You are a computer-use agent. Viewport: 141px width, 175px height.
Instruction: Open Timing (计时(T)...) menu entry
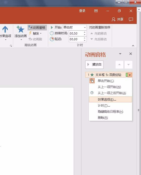(110, 106)
